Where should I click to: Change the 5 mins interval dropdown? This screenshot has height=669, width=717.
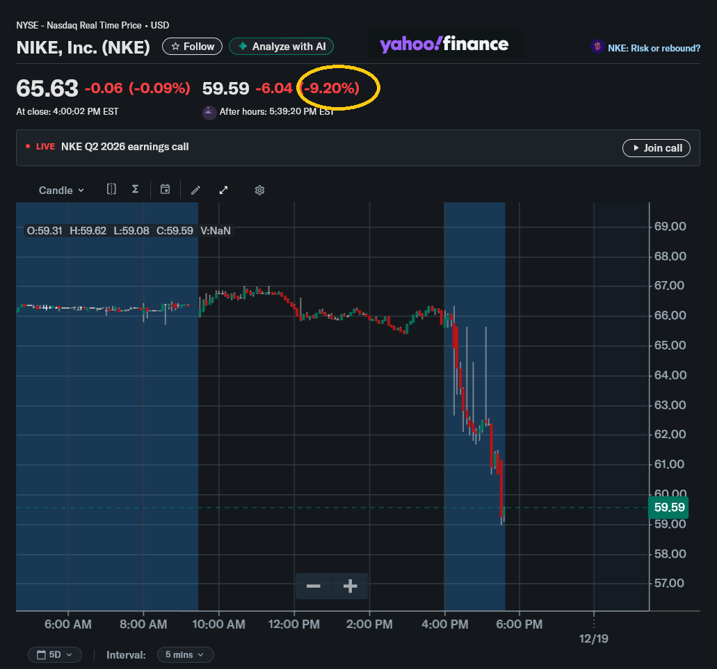click(x=185, y=654)
